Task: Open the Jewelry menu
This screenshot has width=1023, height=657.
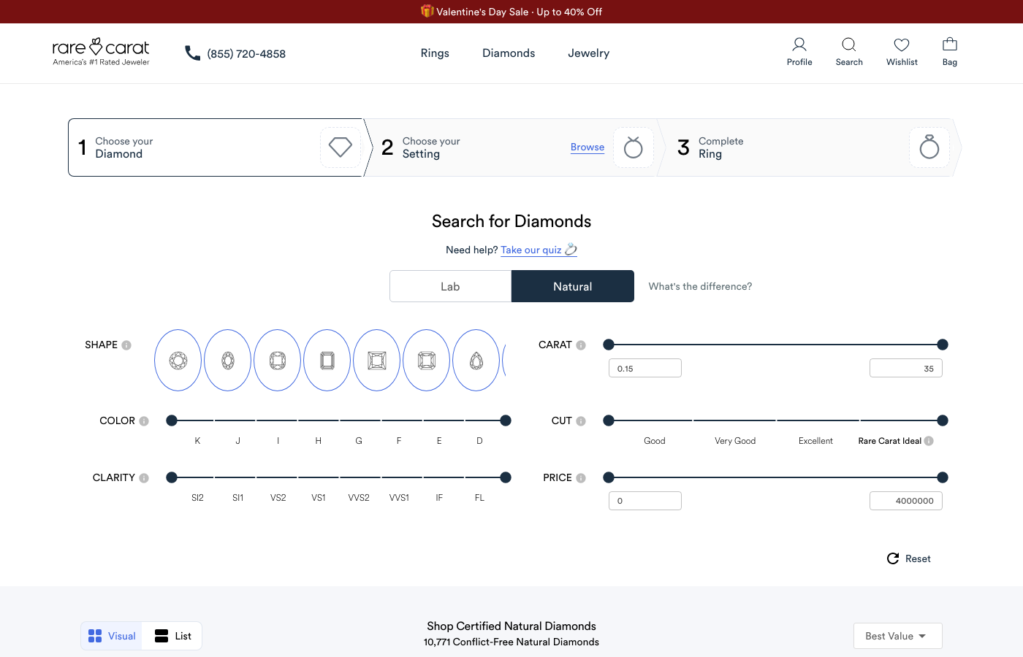Action: pyautogui.click(x=588, y=53)
